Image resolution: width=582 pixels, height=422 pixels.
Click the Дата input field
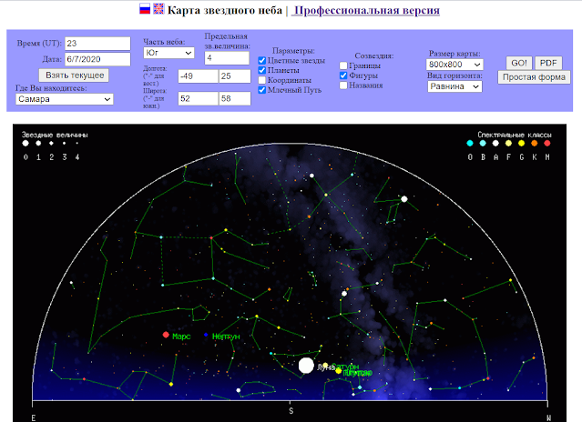pyautogui.click(x=97, y=59)
